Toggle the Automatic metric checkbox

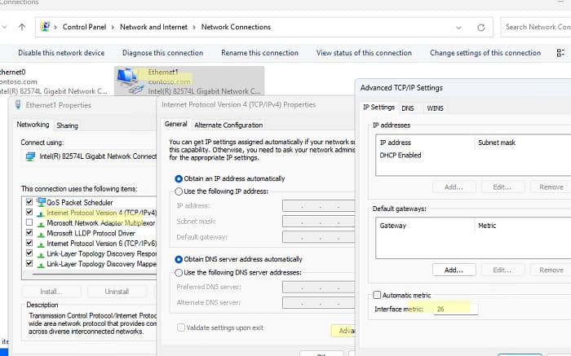coord(377,295)
